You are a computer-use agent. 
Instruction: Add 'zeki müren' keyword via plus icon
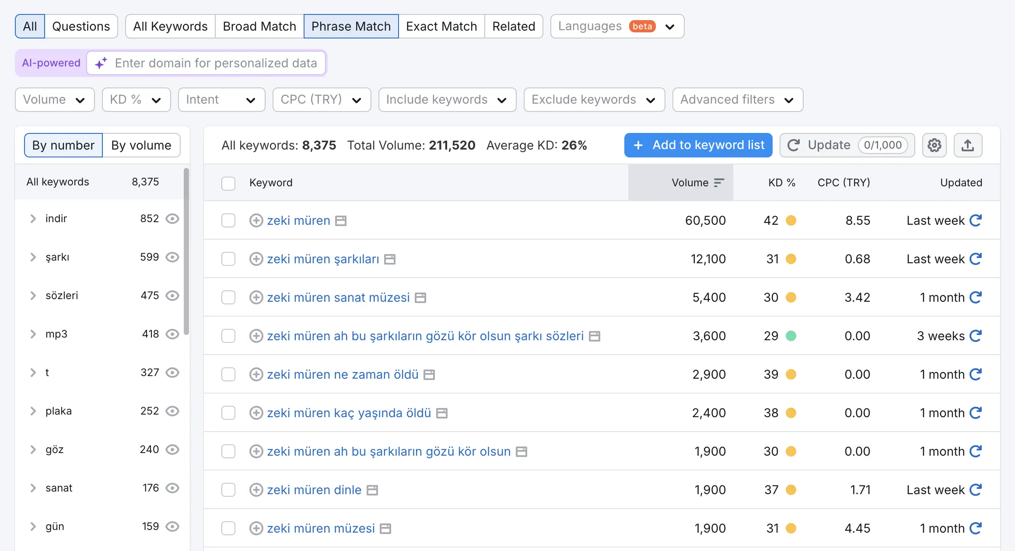256,220
